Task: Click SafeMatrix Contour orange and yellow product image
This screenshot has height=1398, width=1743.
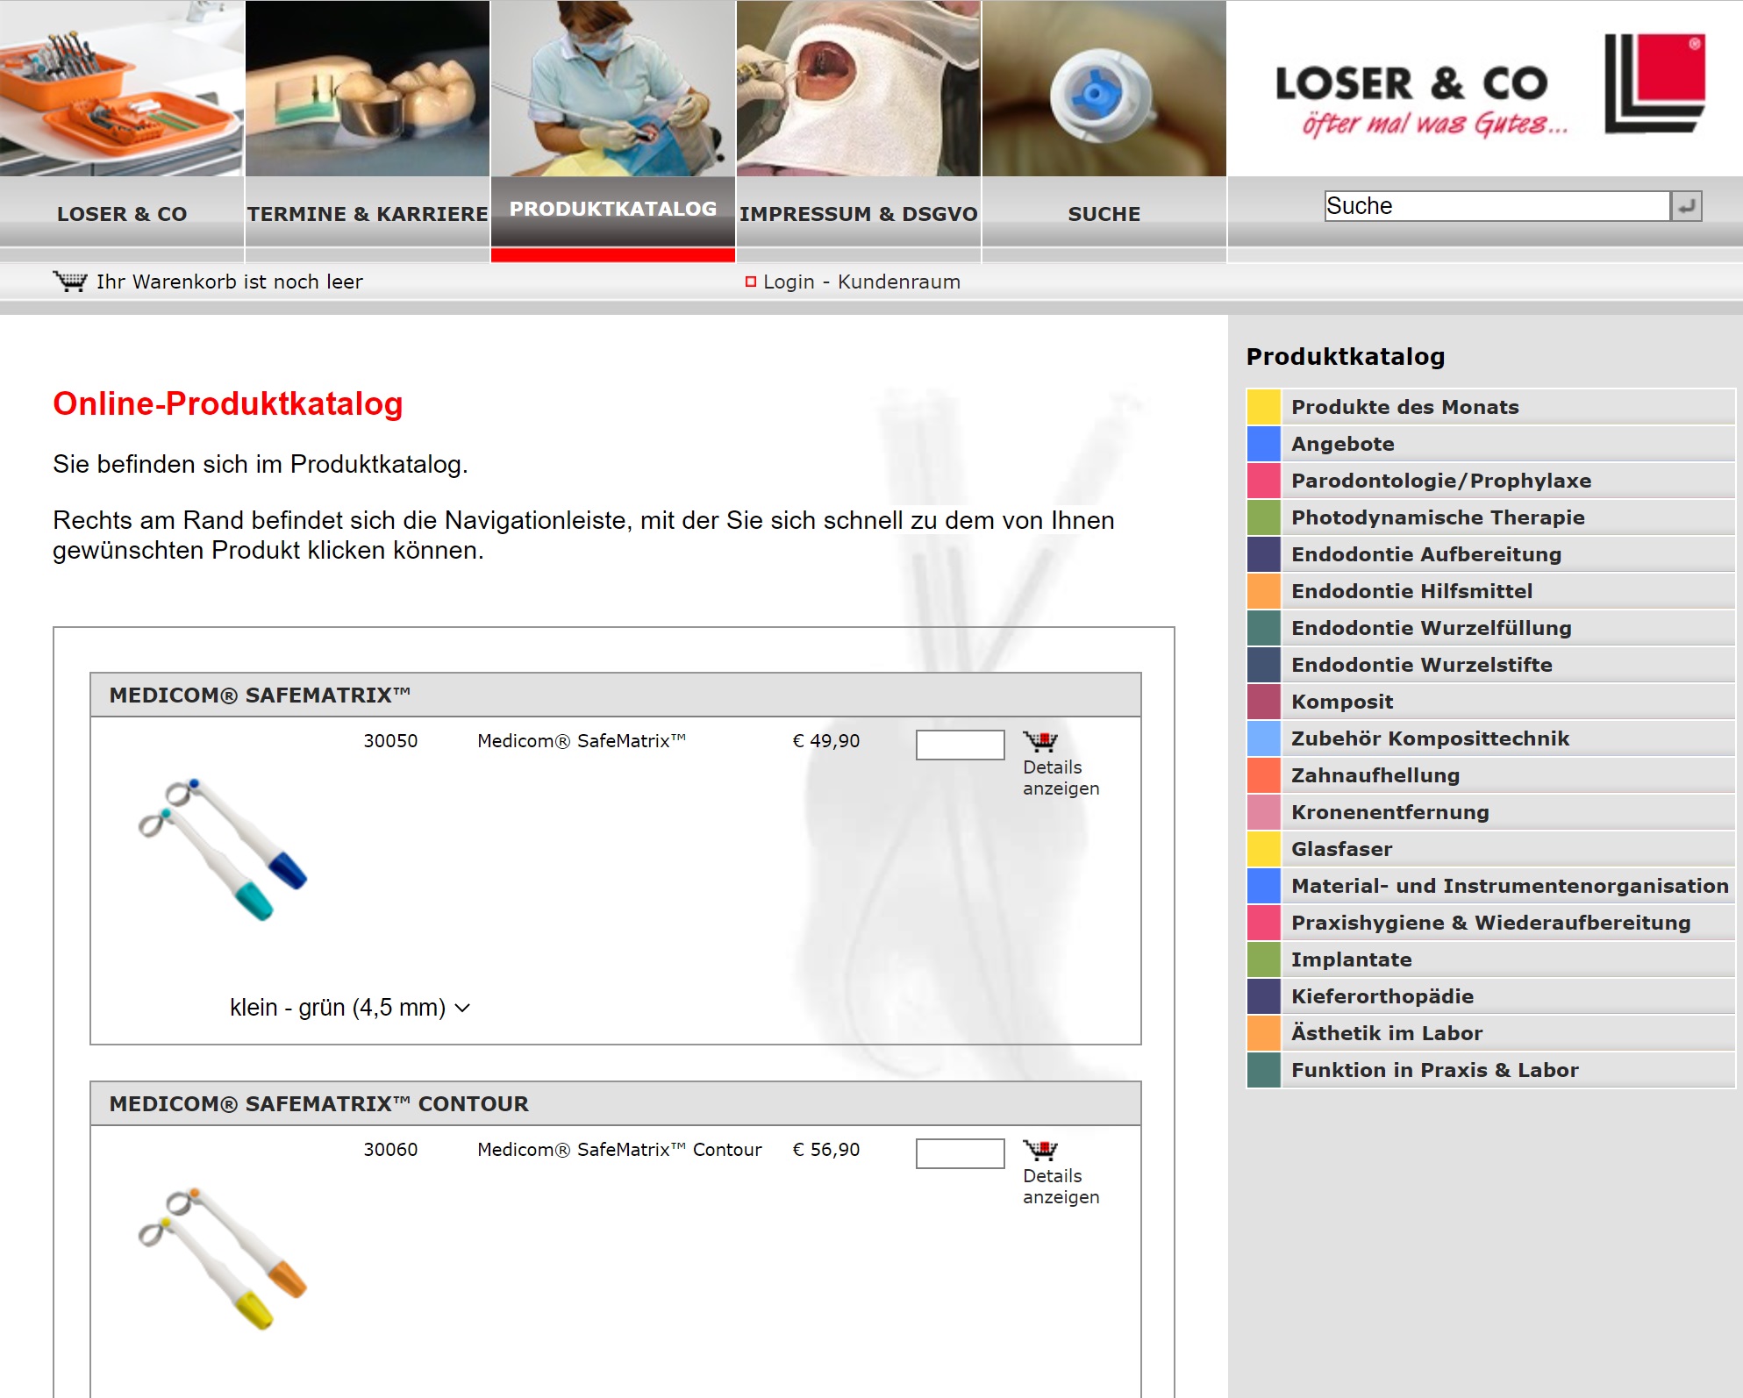Action: pos(223,1258)
